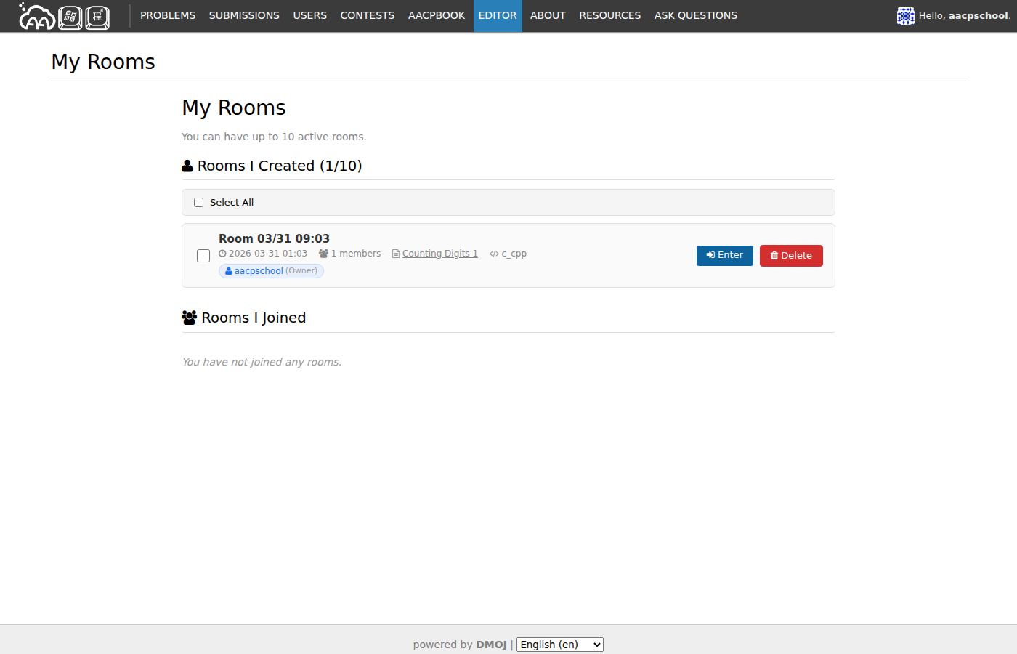This screenshot has width=1017, height=654.
Task: Click the clock icon beside the room date
Action: (222, 254)
